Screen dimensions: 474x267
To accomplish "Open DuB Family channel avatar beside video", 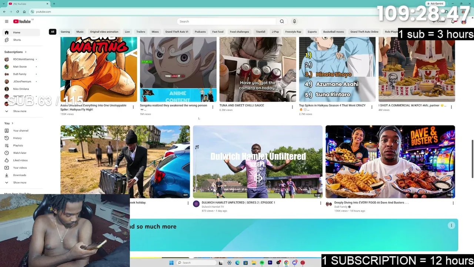I will pyautogui.click(x=329, y=204).
